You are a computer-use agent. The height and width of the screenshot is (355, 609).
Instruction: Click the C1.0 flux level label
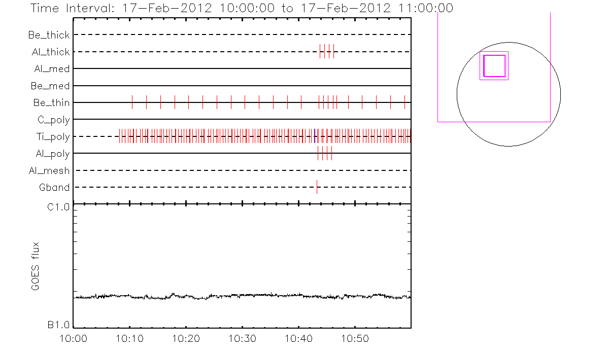(59, 207)
